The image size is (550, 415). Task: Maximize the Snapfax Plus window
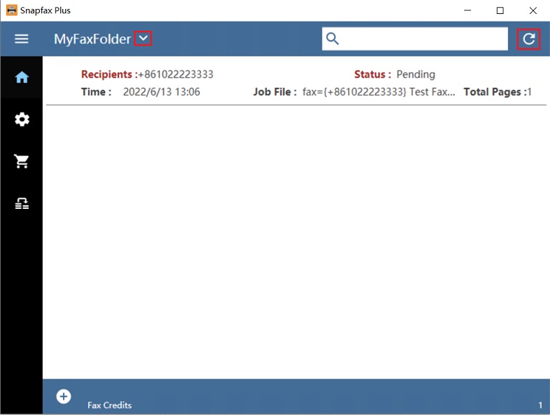500,10
